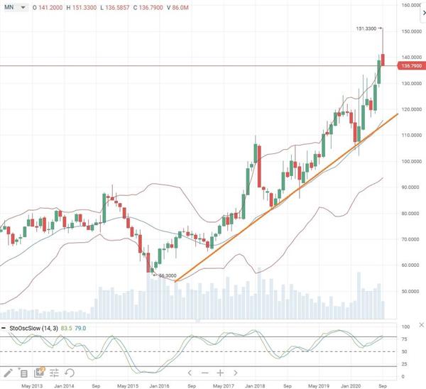Go to the next chart period using the right arrow
This screenshot has width=426, height=389.
tap(236, 373)
